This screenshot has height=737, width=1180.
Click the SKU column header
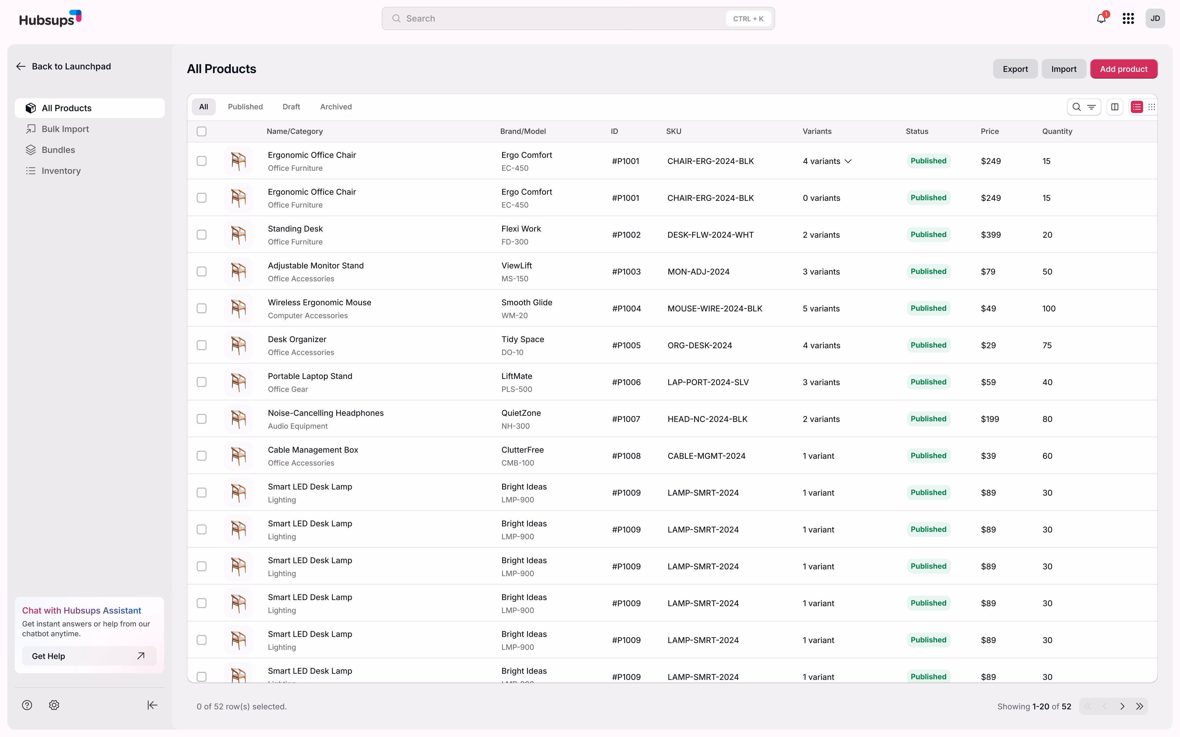tap(673, 131)
